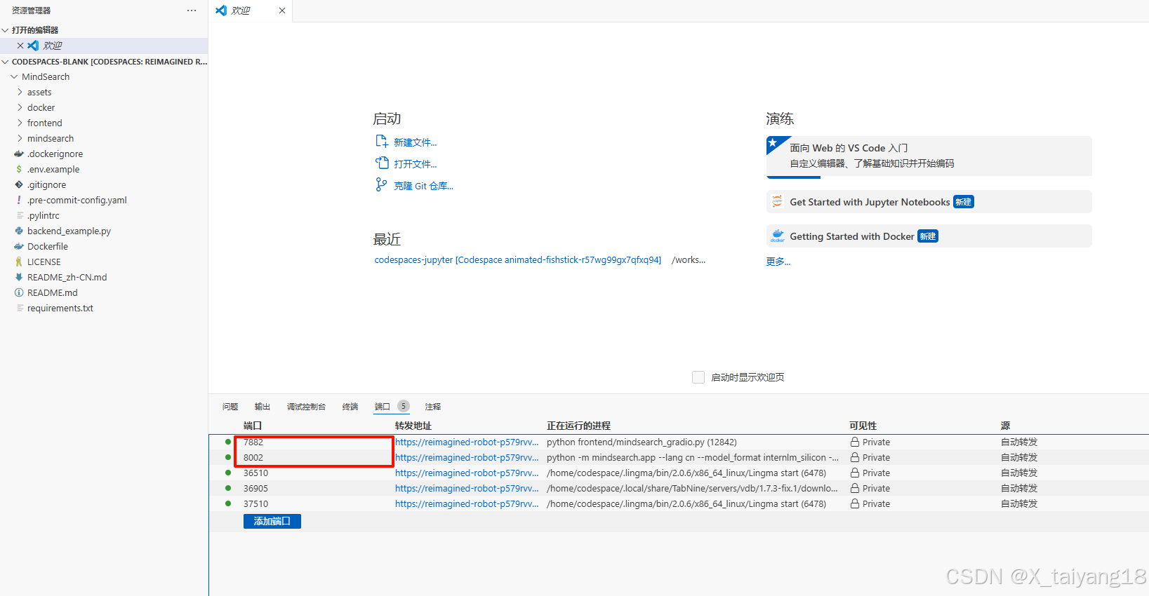Click the Dockerfile whale icon
This screenshot has height=596, width=1149.
coord(19,247)
